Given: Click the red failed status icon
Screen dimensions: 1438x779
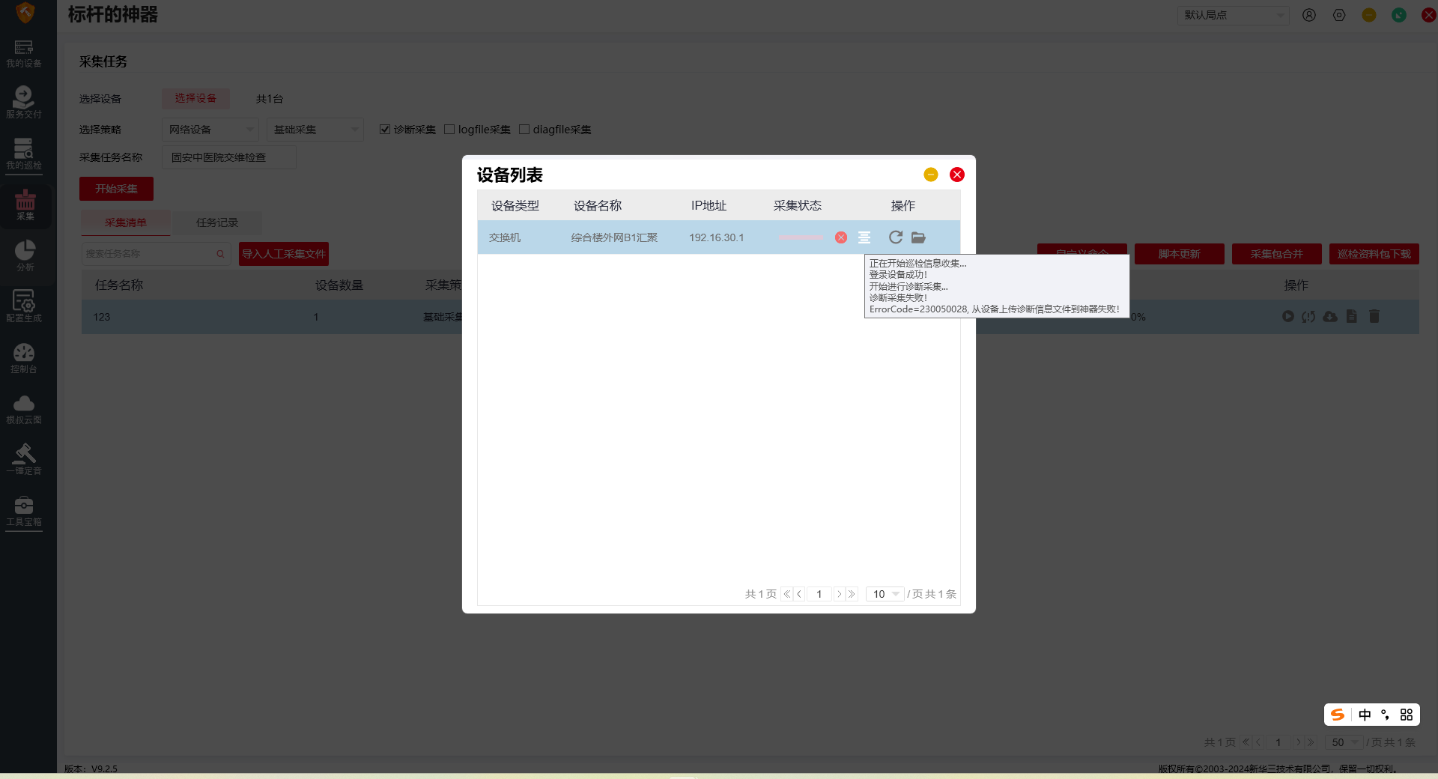Looking at the screenshot, I should click(841, 237).
